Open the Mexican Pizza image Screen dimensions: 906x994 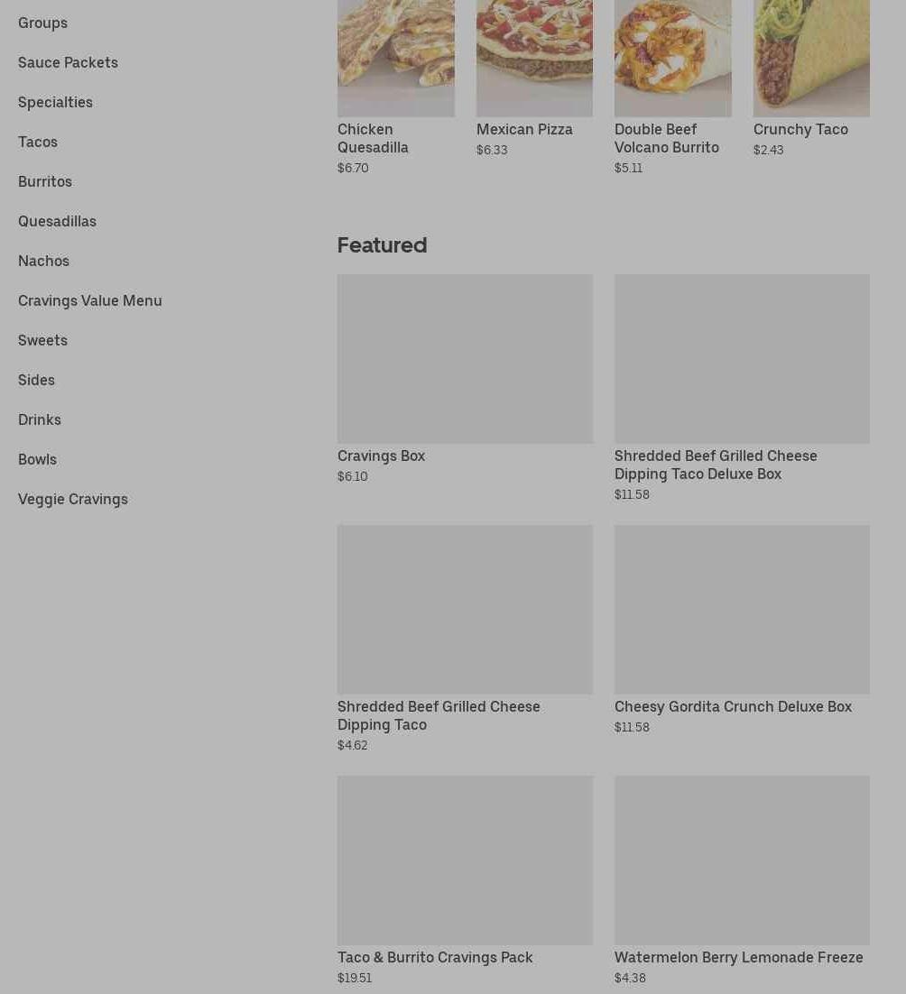click(x=534, y=59)
